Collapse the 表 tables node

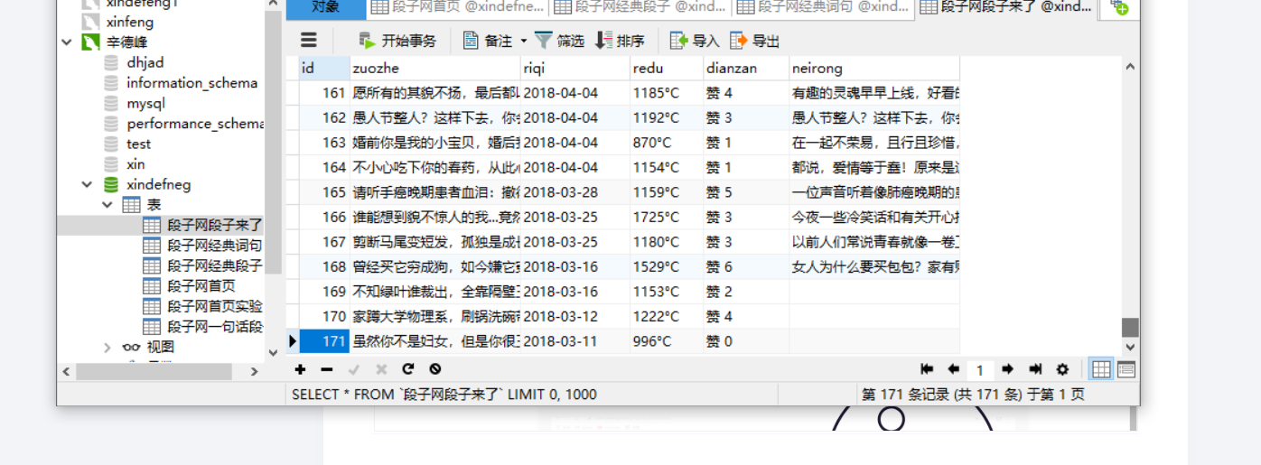[107, 205]
